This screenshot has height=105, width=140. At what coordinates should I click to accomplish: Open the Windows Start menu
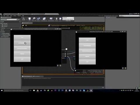pyautogui.click(x=2, y=90)
